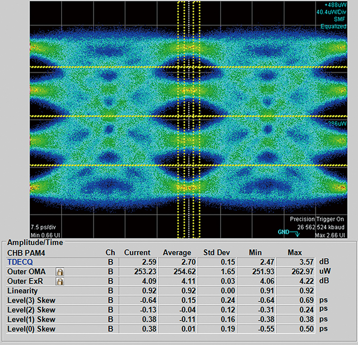This screenshot has width=358, height=345.
Task: Click Outer ExR current value 4.09
Action: click(149, 281)
